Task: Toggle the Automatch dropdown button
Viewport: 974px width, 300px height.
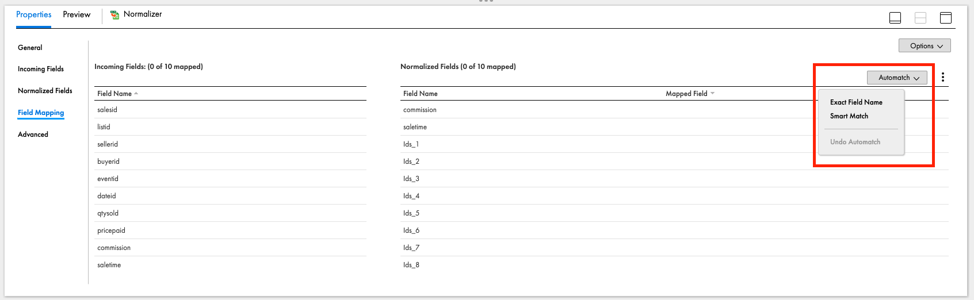Action: tap(897, 78)
